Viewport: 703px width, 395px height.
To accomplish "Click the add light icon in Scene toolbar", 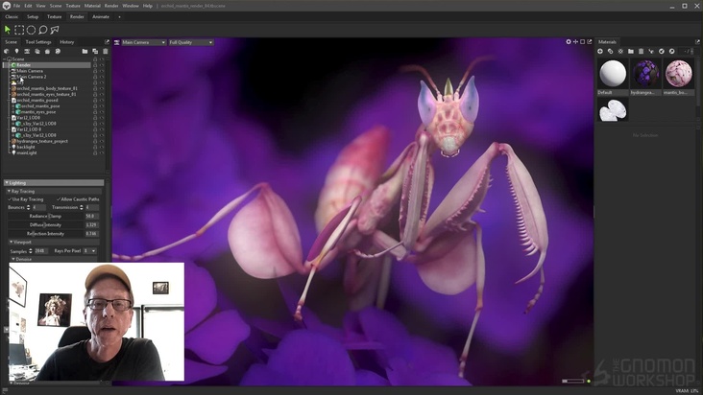I will click(x=16, y=51).
